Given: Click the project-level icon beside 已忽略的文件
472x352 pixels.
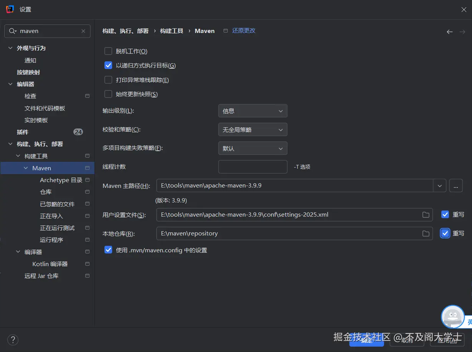Looking at the screenshot, I should click(x=87, y=204).
